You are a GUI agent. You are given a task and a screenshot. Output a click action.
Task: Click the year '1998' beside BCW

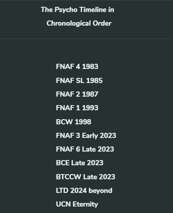tap(83, 122)
